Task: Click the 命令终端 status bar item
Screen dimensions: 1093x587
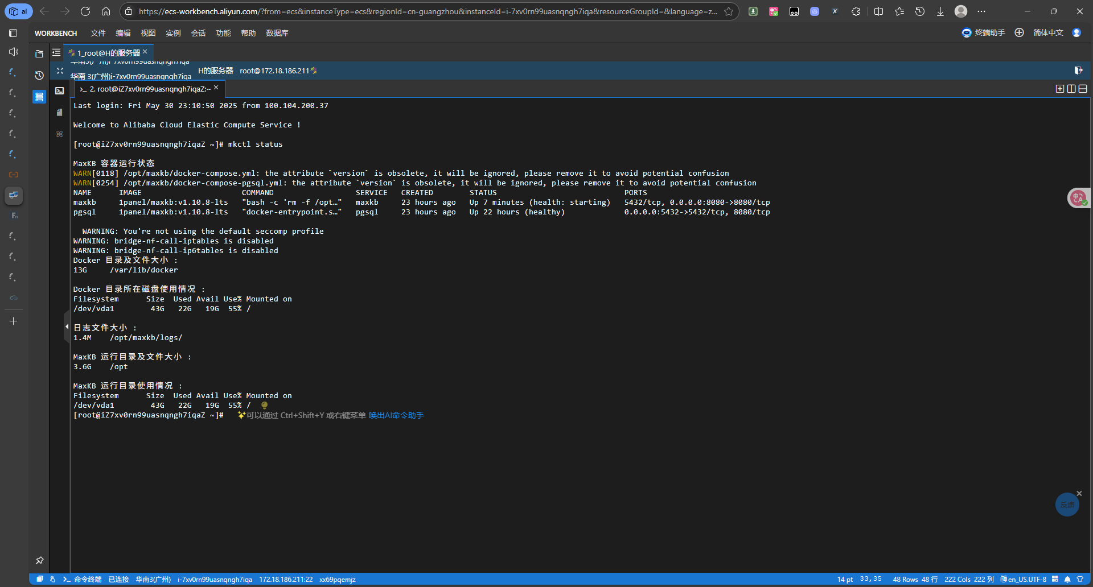Action: pos(83,580)
